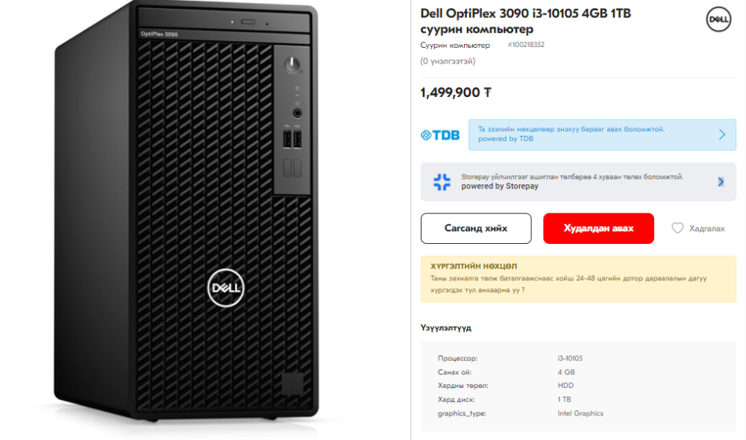
Task: Add to cart with Сагсанд хийх
Action: pos(476,228)
